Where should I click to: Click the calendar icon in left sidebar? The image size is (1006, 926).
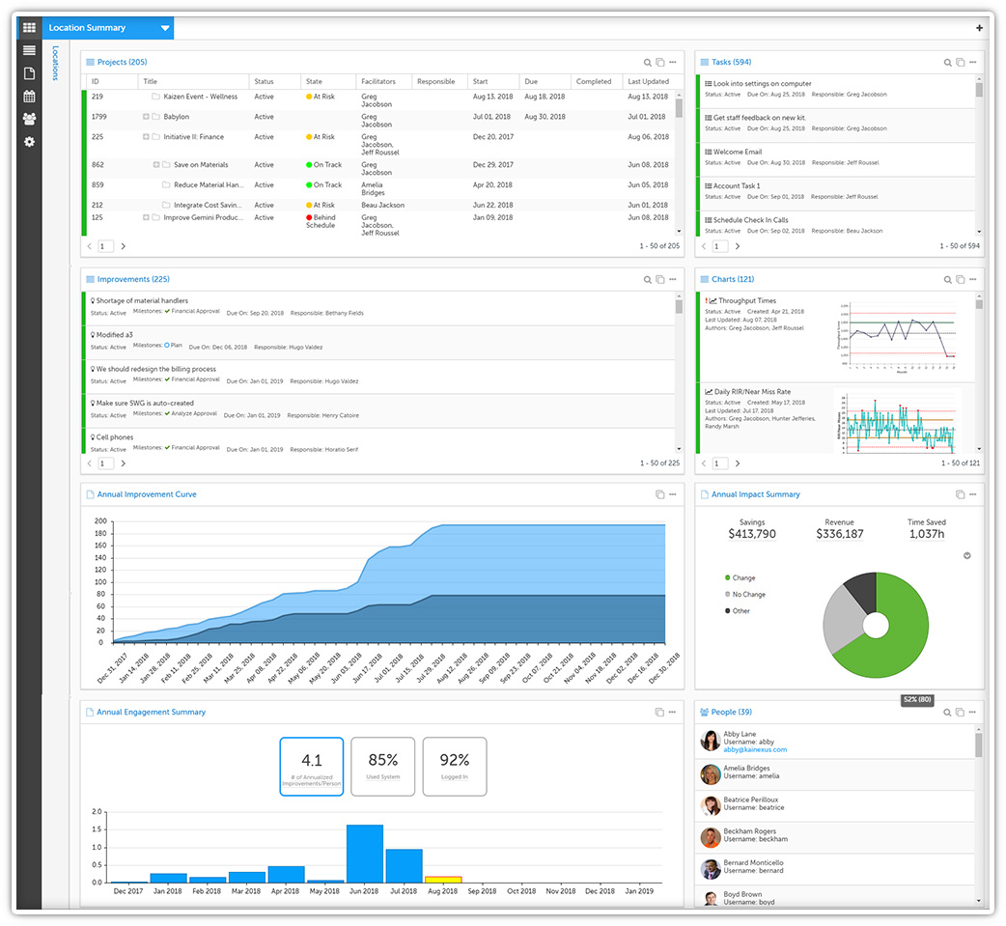(x=29, y=97)
